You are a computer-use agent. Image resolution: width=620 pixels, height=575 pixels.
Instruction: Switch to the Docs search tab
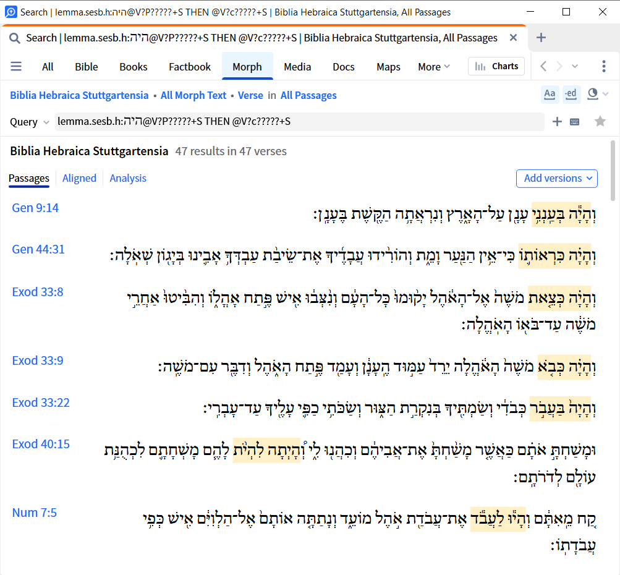(x=344, y=67)
